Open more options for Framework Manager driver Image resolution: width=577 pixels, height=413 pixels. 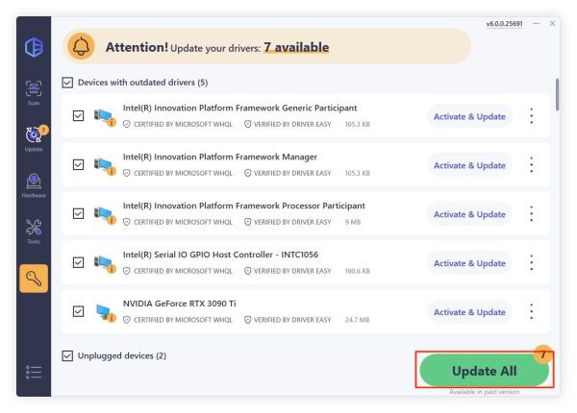(531, 165)
